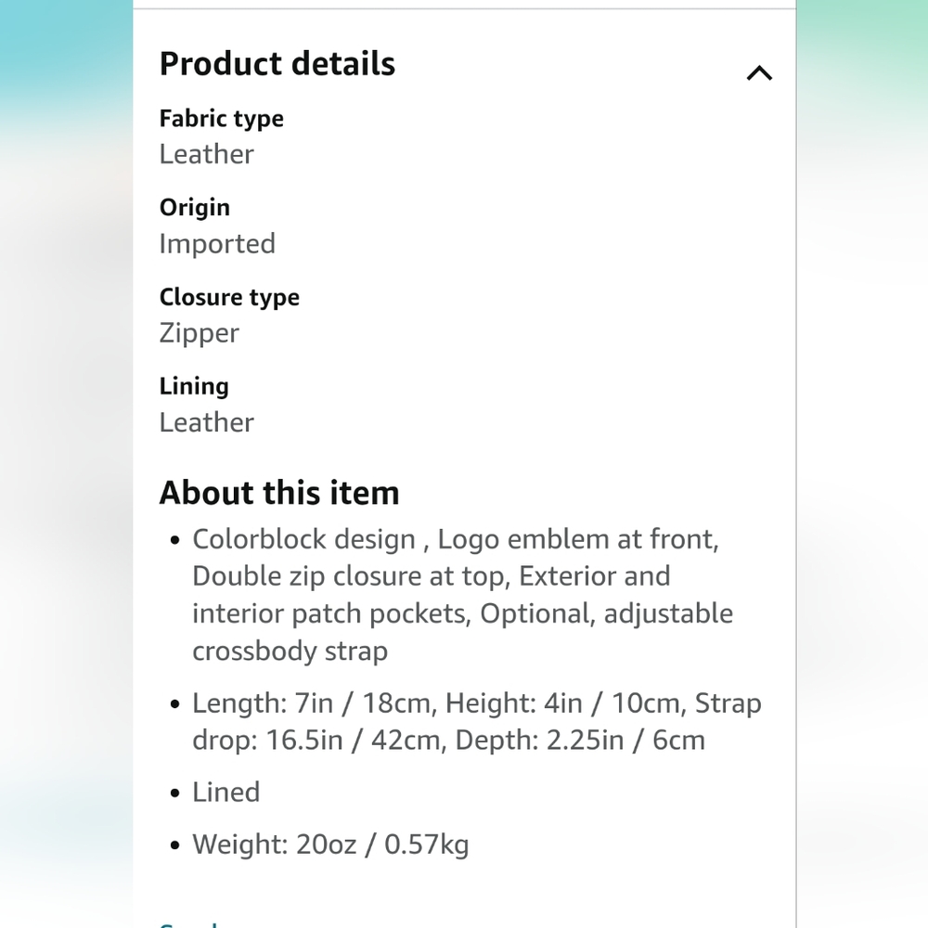Collapse the Product details section chevron
The width and height of the screenshot is (928, 928).
pyautogui.click(x=759, y=73)
